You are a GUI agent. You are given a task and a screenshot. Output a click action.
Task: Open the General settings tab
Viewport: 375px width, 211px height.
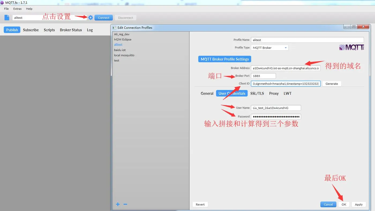pyautogui.click(x=207, y=93)
